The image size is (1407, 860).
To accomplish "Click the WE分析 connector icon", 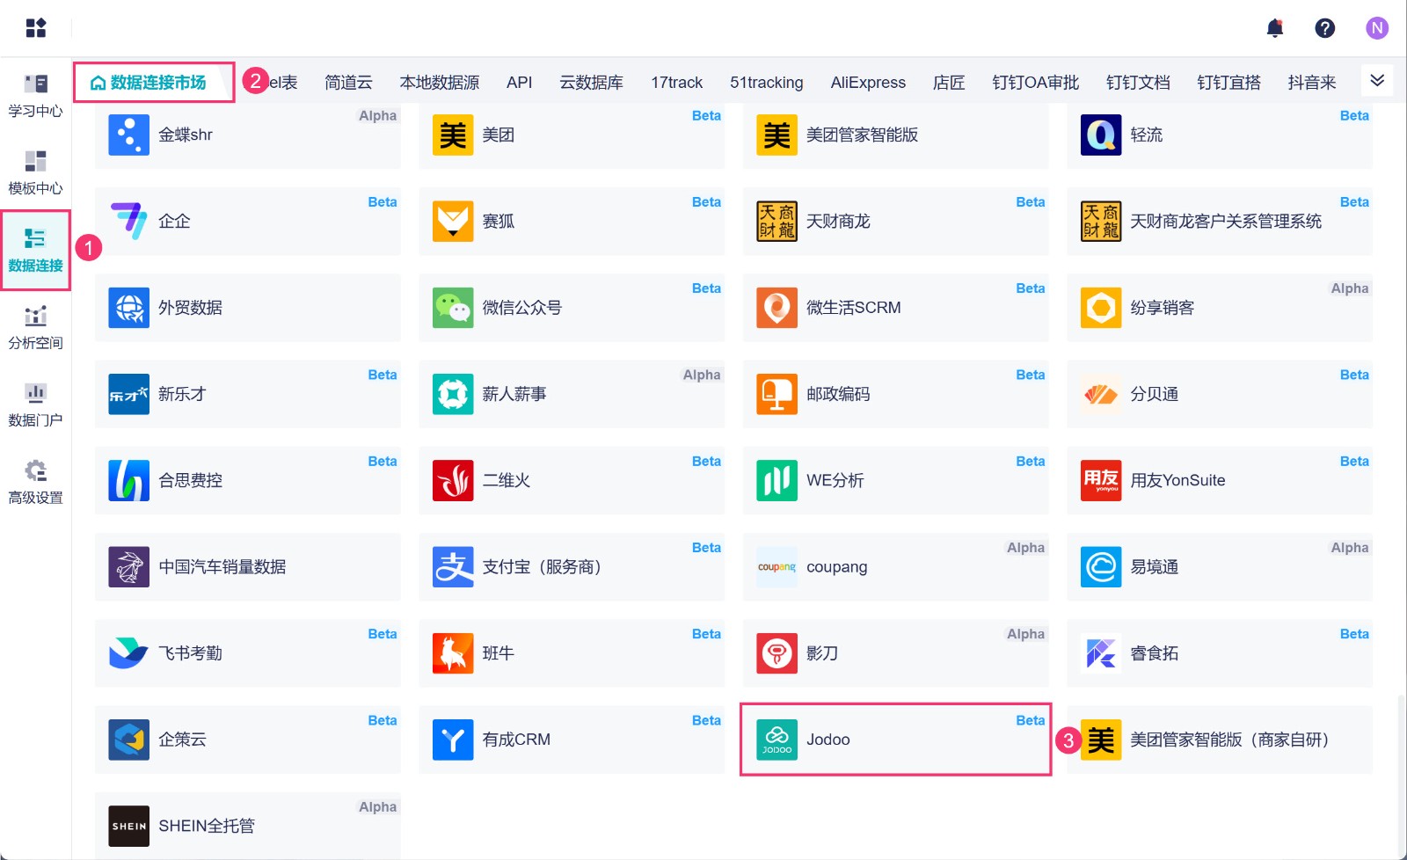I will click(x=777, y=480).
